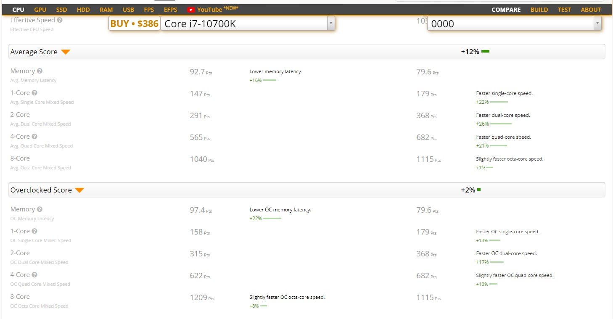Open the CPU section in top nav
Image resolution: width=613 pixels, height=319 pixels.
[18, 10]
